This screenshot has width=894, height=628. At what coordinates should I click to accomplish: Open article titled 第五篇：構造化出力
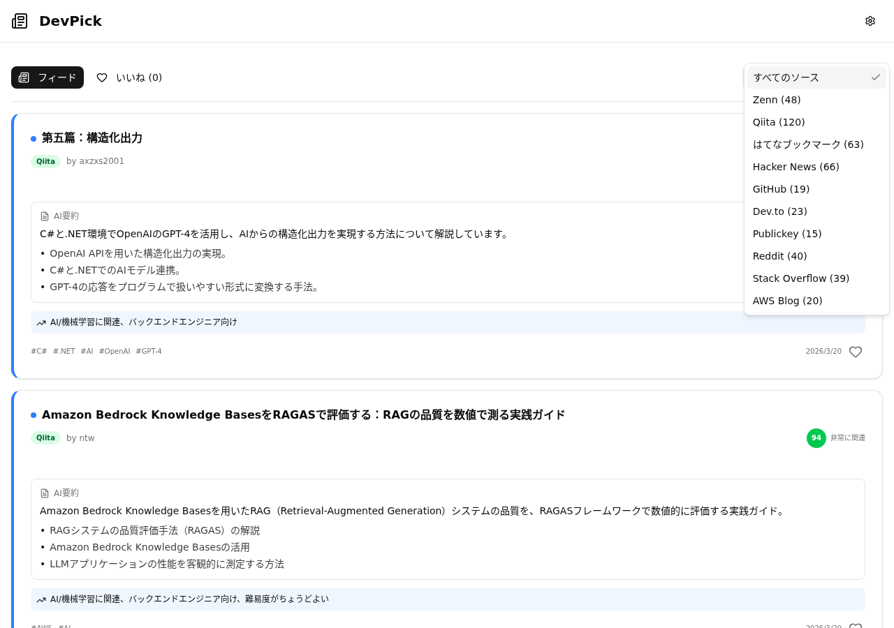92,138
